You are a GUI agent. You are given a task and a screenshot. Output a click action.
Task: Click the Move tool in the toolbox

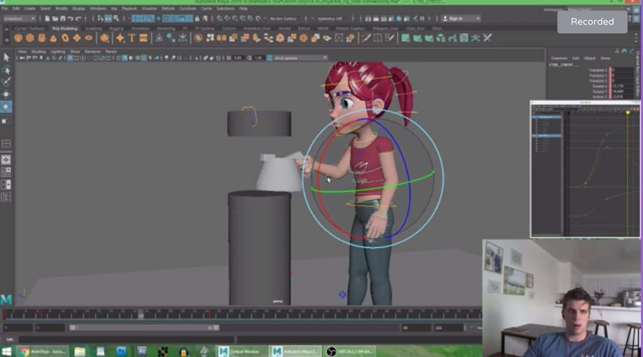pyautogui.click(x=6, y=95)
